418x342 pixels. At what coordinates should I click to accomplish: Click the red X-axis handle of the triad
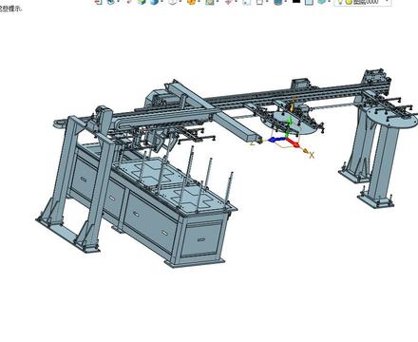[x=294, y=142]
